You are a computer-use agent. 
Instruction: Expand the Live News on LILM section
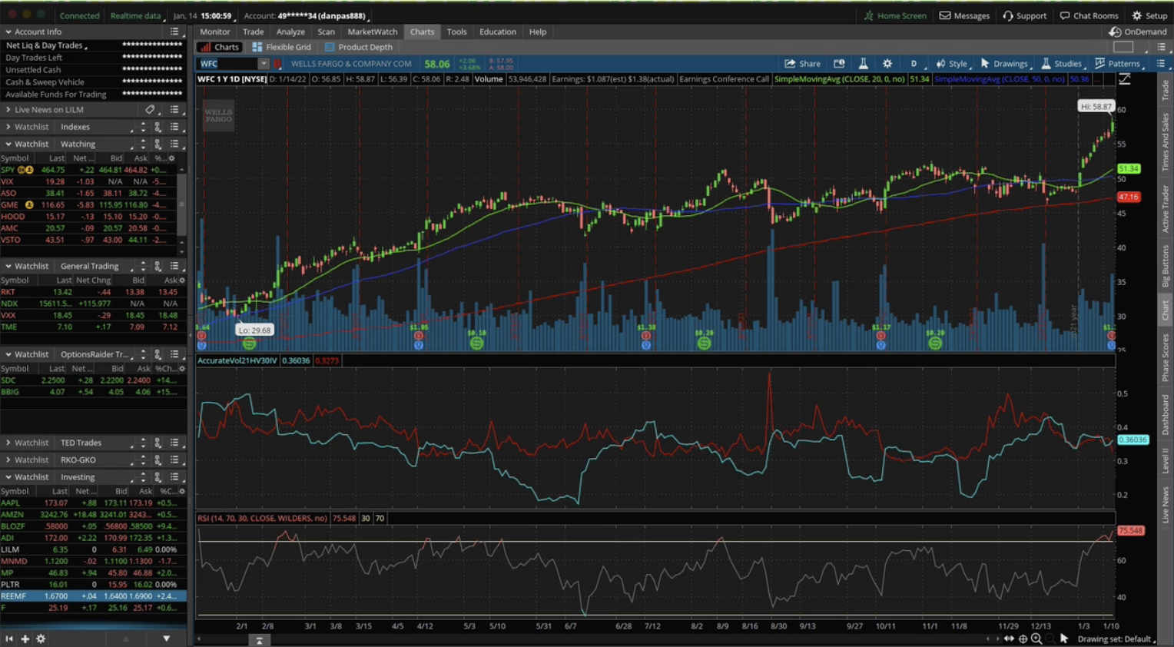click(8, 110)
